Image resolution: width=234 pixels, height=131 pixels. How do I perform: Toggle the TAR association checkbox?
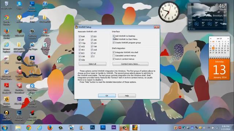point(92,47)
